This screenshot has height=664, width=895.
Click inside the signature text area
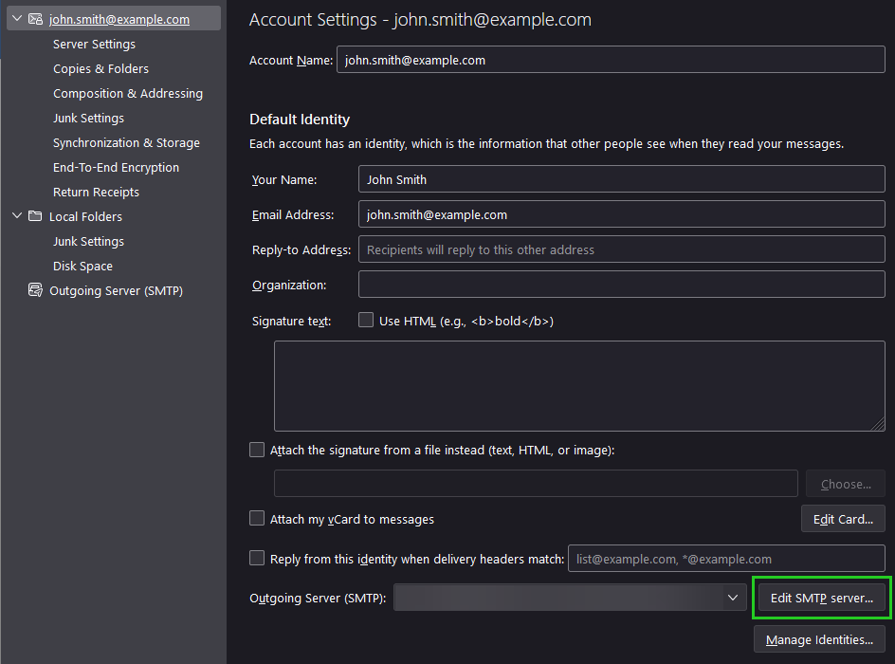coord(578,386)
